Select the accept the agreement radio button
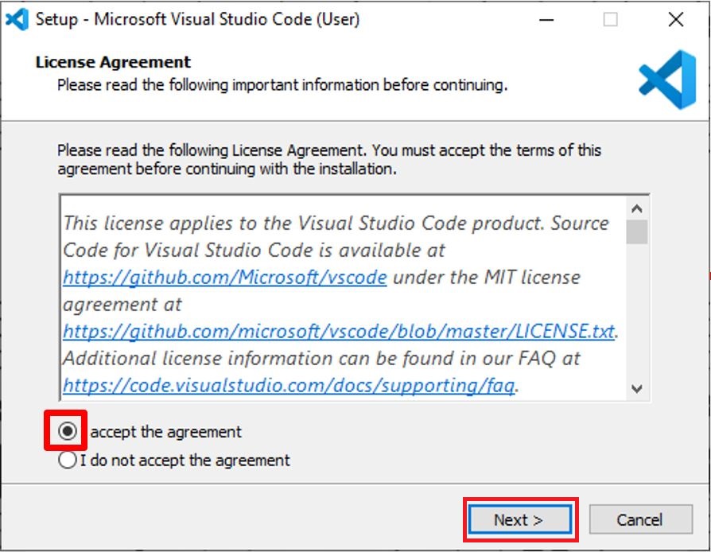 click(67, 431)
